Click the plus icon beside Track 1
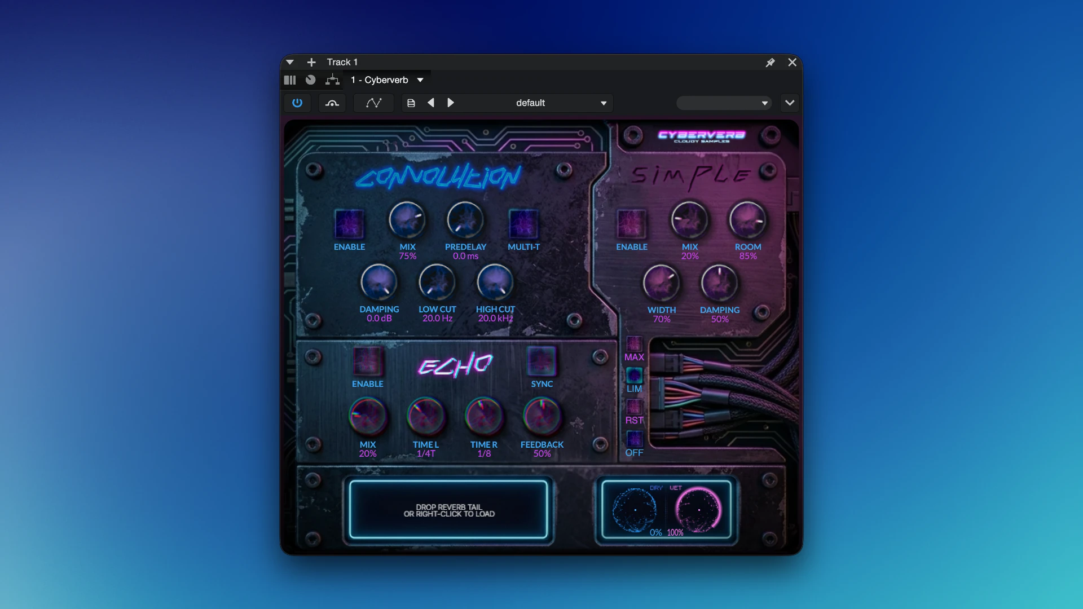1083x609 pixels. pyautogui.click(x=311, y=62)
